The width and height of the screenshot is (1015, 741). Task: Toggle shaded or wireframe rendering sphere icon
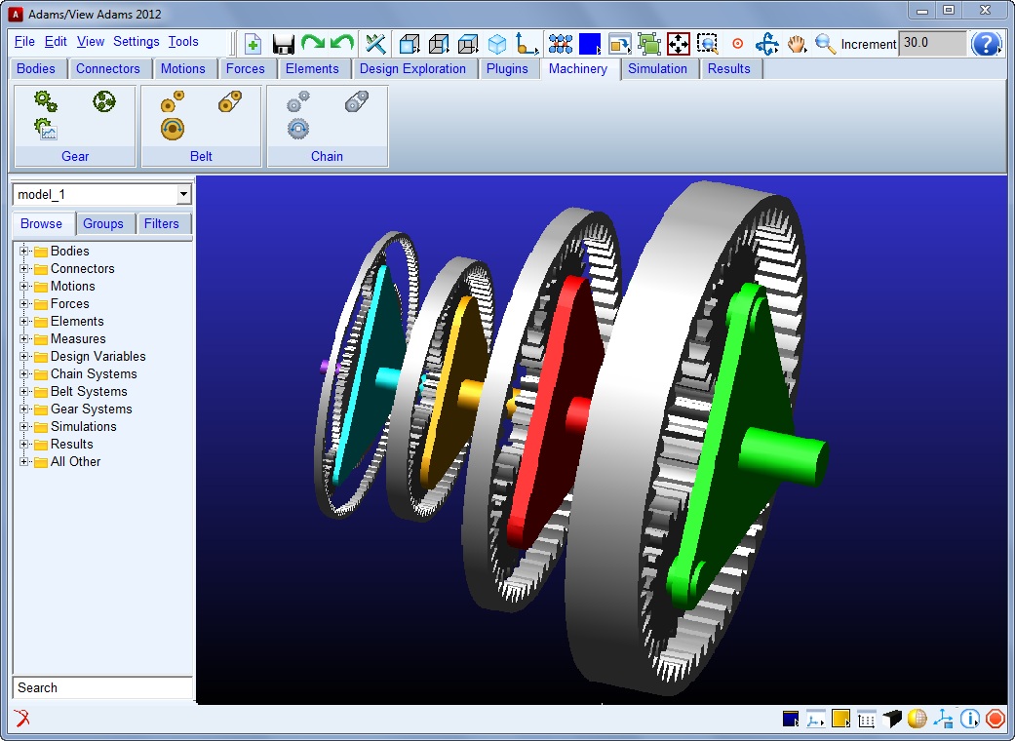[x=917, y=720]
